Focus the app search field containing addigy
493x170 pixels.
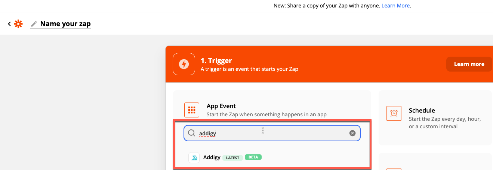coord(272,133)
